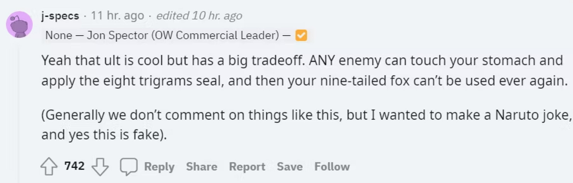Viewport: 573px width, 183px height.
Task: Open the j-specs username profile link
Action: tap(60, 16)
